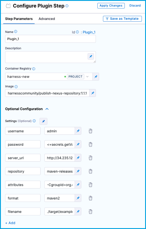Click Save as Template button
146x229 pixels.
pyautogui.click(x=122, y=19)
